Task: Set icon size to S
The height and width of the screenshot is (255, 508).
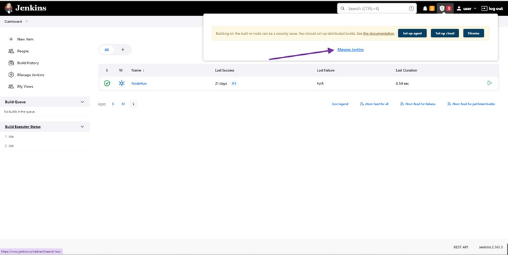Action: 112,104
